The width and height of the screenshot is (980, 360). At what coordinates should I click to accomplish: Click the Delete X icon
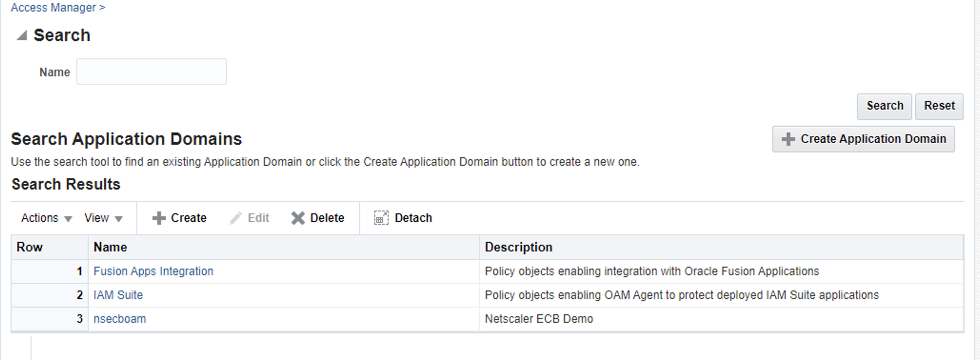click(x=298, y=218)
